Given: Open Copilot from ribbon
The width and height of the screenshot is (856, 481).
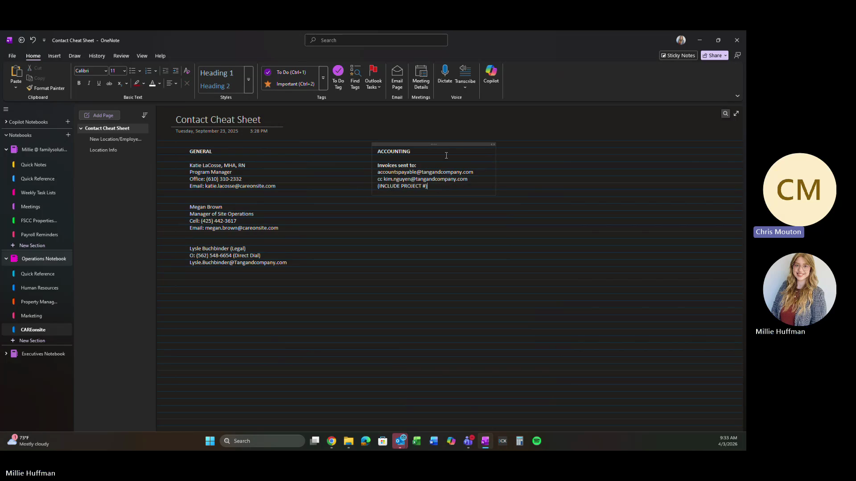Looking at the screenshot, I should click(x=491, y=74).
